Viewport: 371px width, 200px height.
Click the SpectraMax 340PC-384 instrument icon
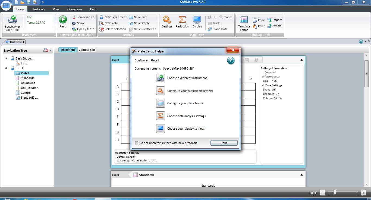tap(12, 22)
